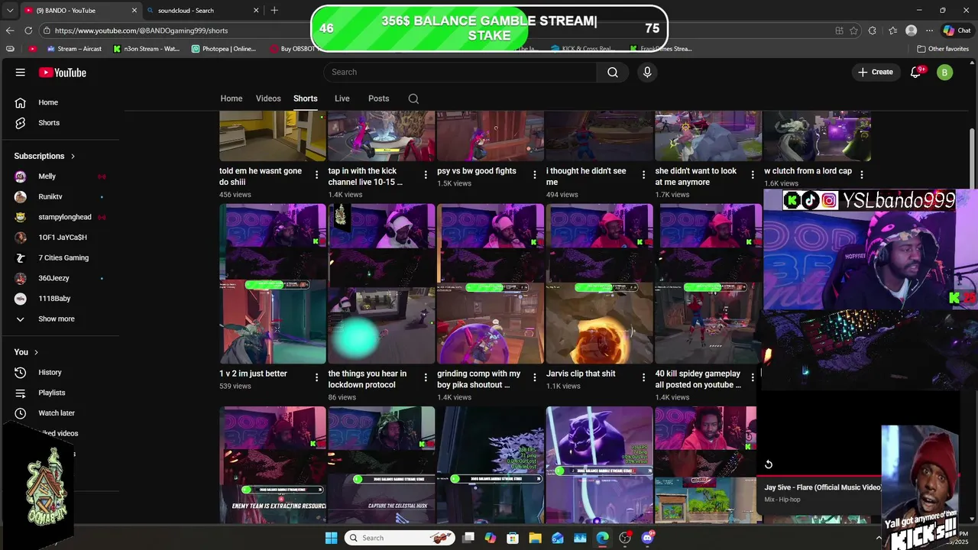Reload the page with the browser refresh icon

tap(28, 31)
